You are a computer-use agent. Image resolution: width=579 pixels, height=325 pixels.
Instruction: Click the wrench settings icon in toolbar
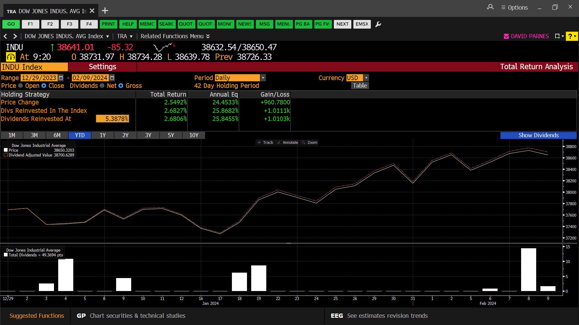tap(378, 24)
